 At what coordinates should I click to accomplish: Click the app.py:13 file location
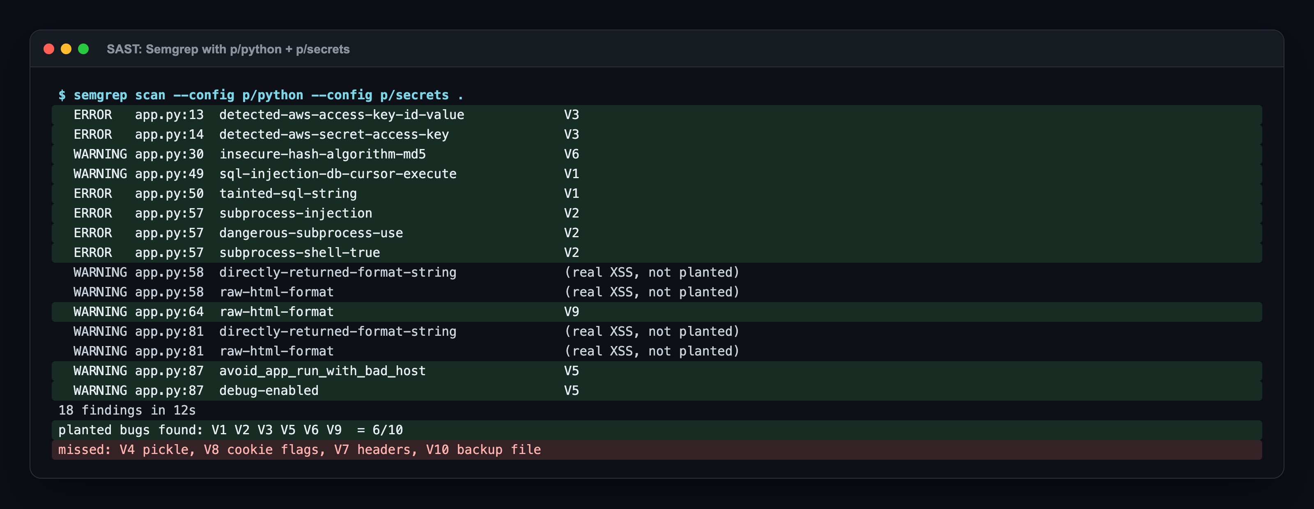169,115
